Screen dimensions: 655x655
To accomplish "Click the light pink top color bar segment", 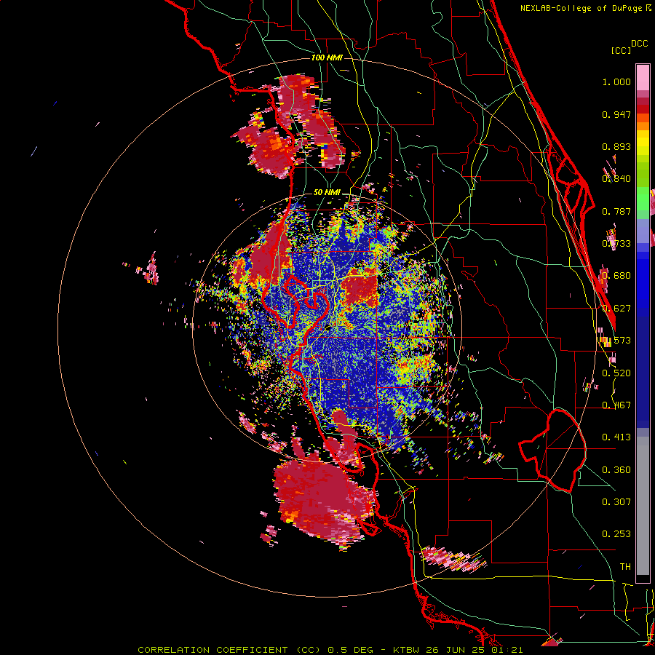I will click(x=643, y=77).
